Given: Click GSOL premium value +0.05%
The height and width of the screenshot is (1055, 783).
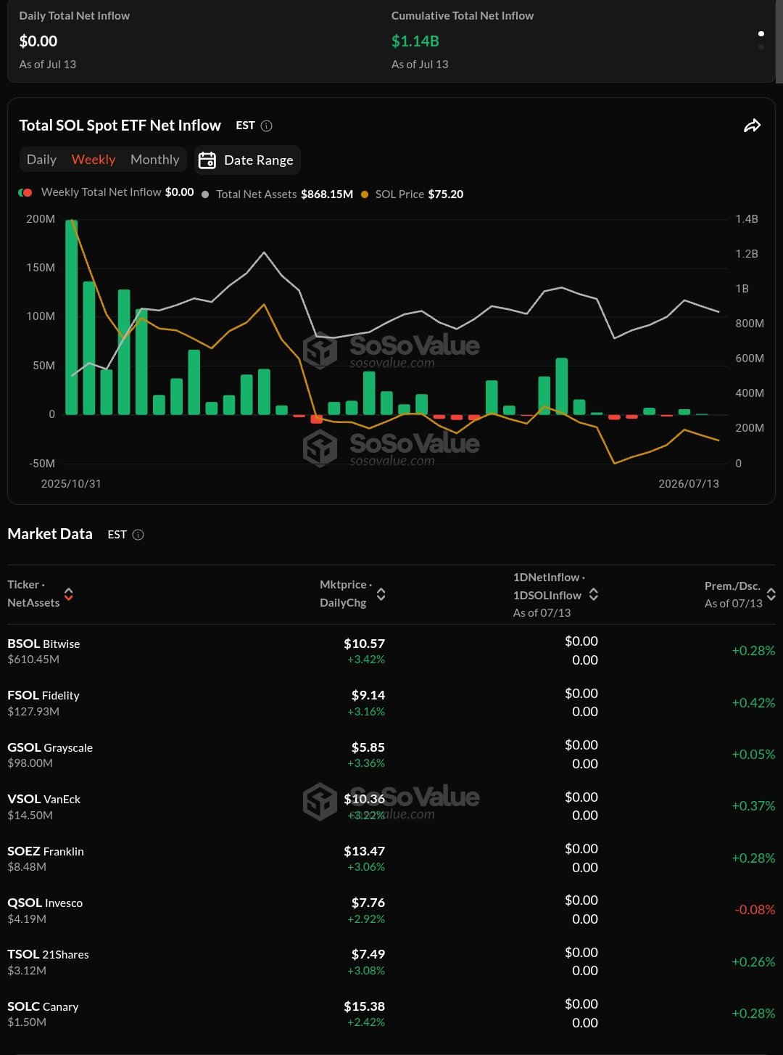Looking at the screenshot, I should [753, 755].
